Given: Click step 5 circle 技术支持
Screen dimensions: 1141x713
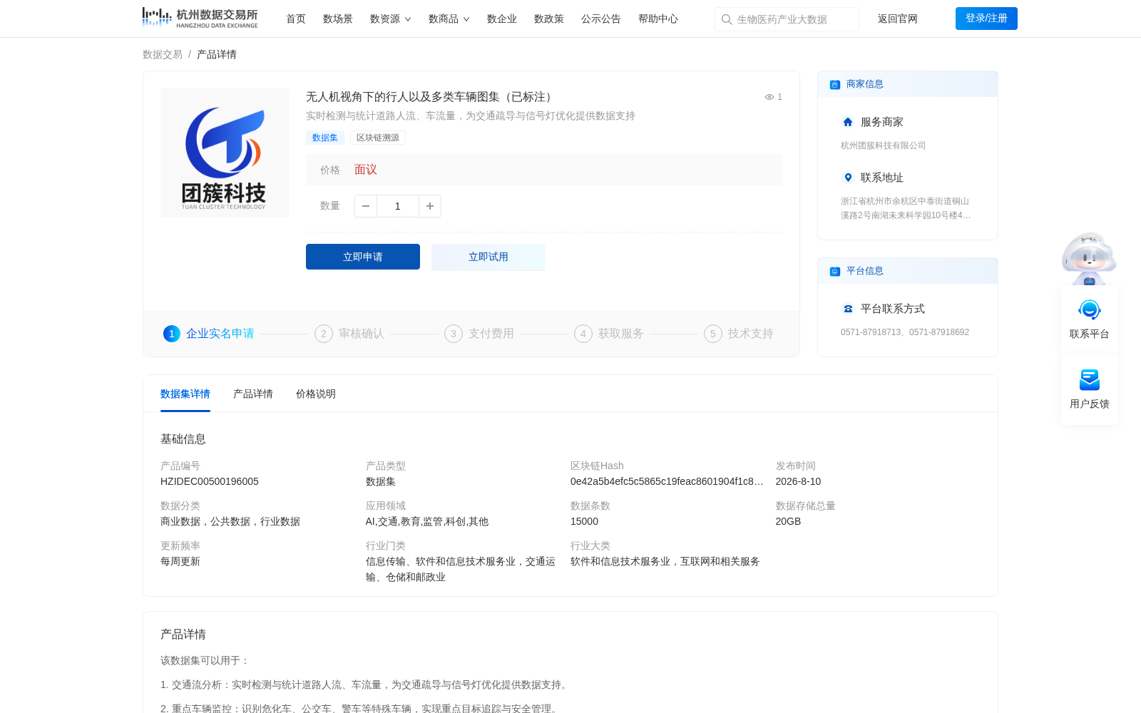Looking at the screenshot, I should tap(713, 334).
